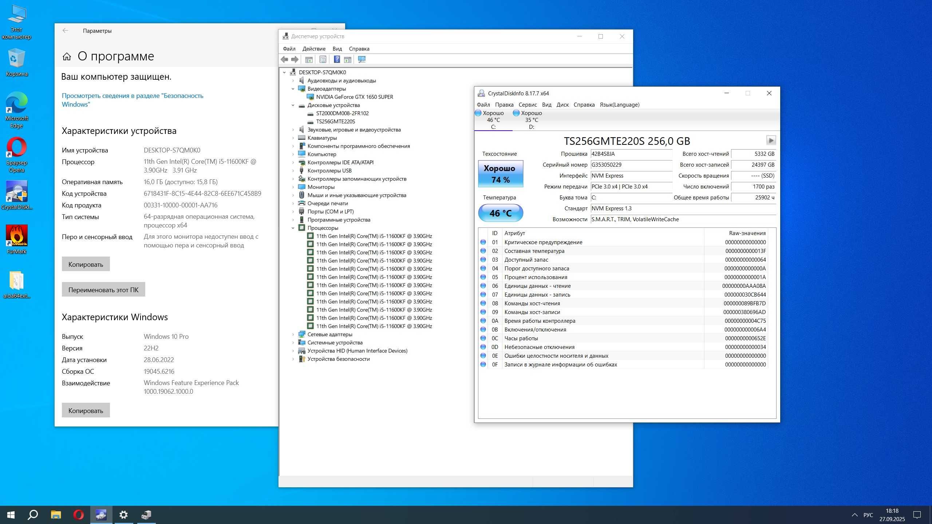Open the notification center icon
Image resolution: width=932 pixels, height=524 pixels.
917,515
